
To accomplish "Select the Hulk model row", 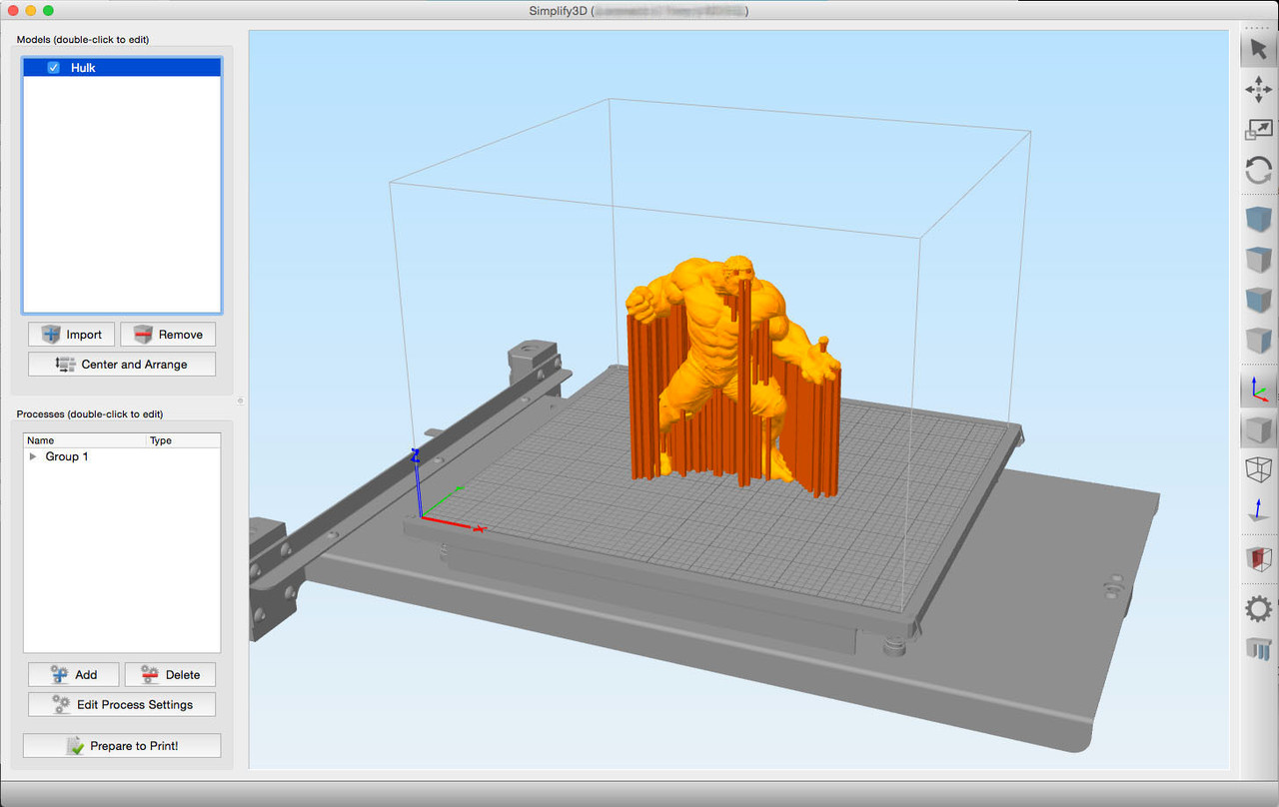I will pos(122,68).
